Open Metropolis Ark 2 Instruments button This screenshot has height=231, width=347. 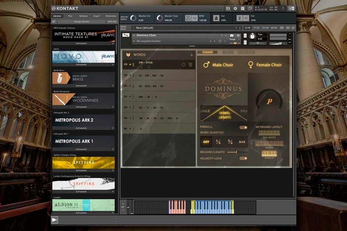pyautogui.click(x=81, y=128)
